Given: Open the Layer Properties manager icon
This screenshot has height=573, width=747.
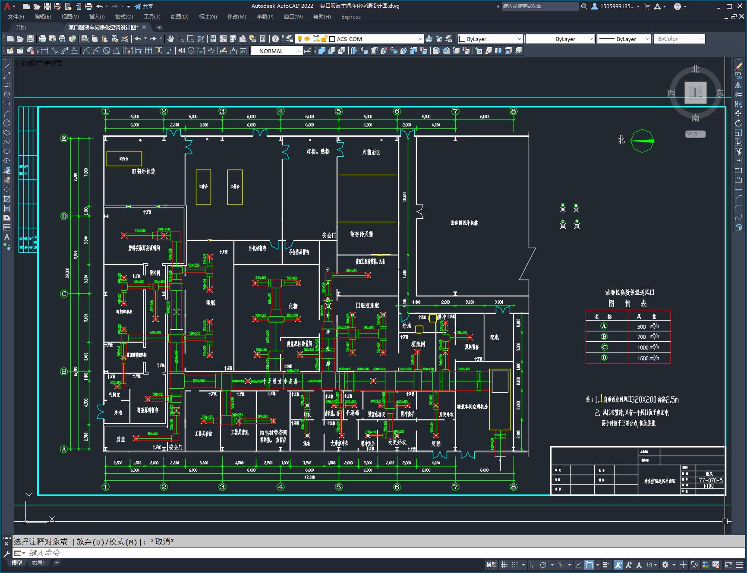Looking at the screenshot, I should [x=290, y=39].
